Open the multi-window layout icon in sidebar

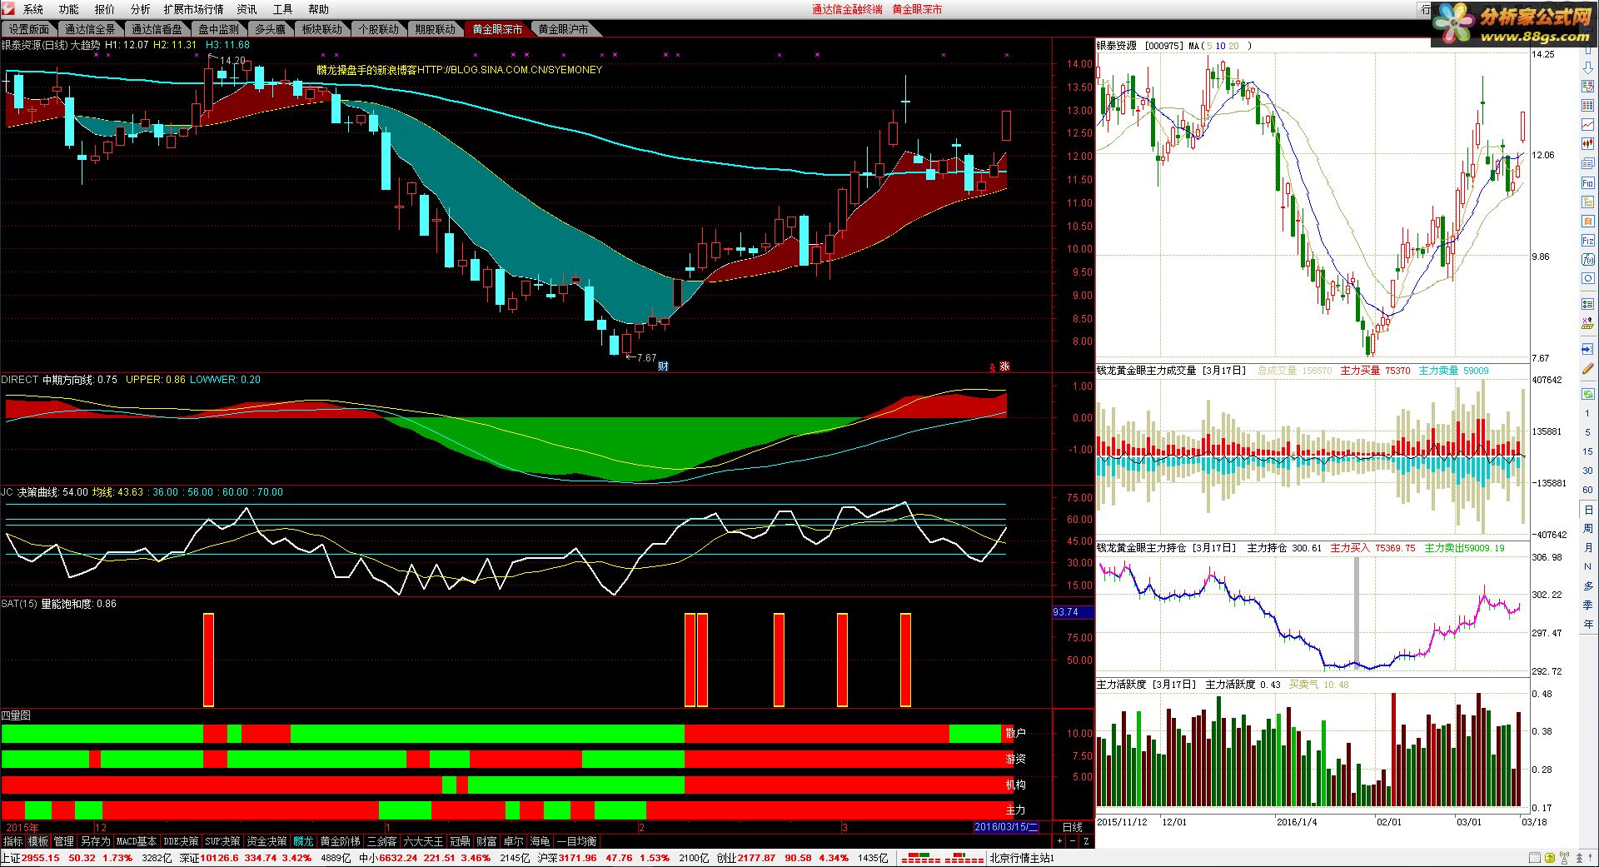pyautogui.click(x=1587, y=164)
